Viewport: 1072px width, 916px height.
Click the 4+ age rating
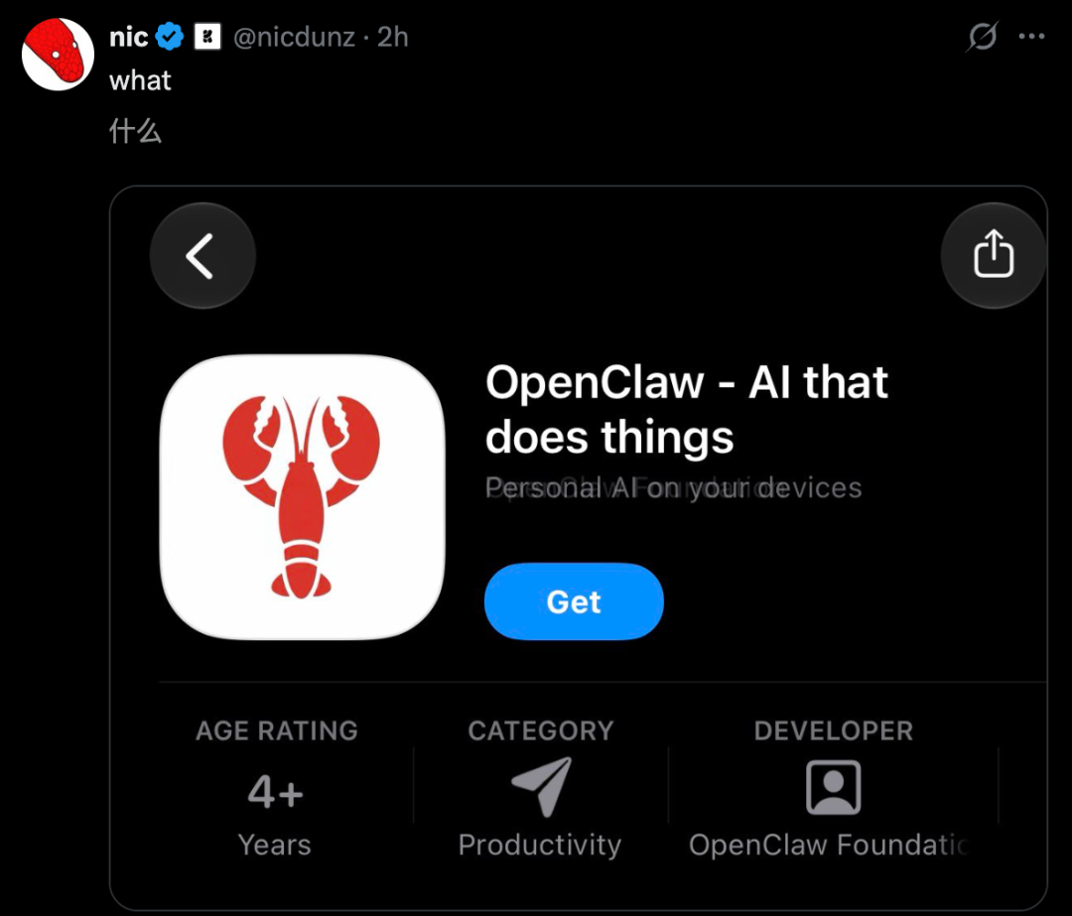click(276, 792)
